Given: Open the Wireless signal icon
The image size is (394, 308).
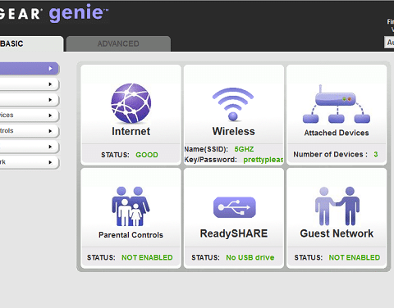Looking at the screenshot, I should (x=233, y=104).
